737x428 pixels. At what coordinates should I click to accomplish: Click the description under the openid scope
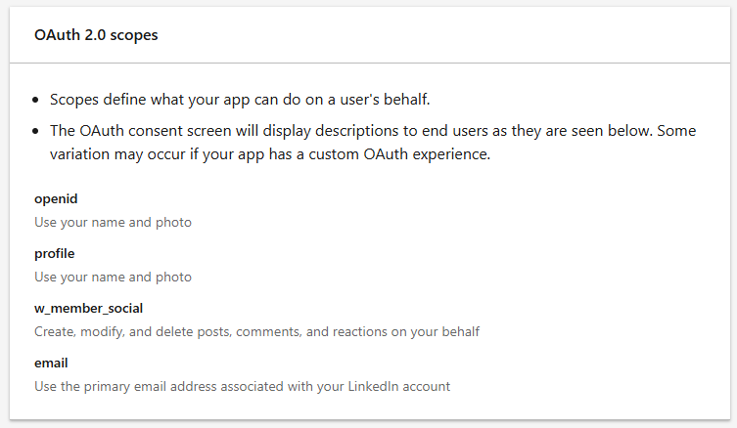(113, 222)
